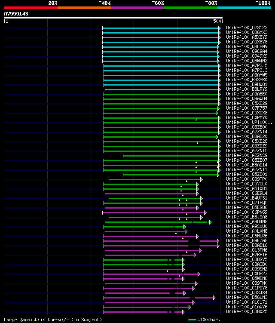This screenshot has height=323, width=275.
Task: Click the purple alignment bar for UniRef100_C1PDY8
Action: pos(149,289)
